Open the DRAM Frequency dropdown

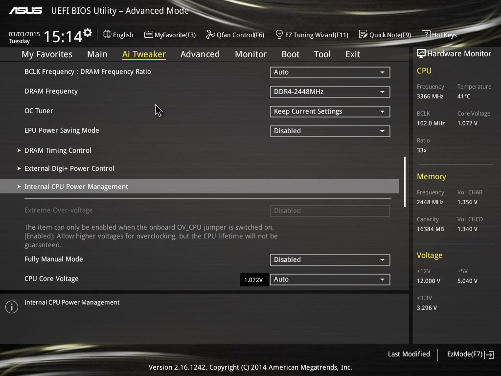click(330, 92)
